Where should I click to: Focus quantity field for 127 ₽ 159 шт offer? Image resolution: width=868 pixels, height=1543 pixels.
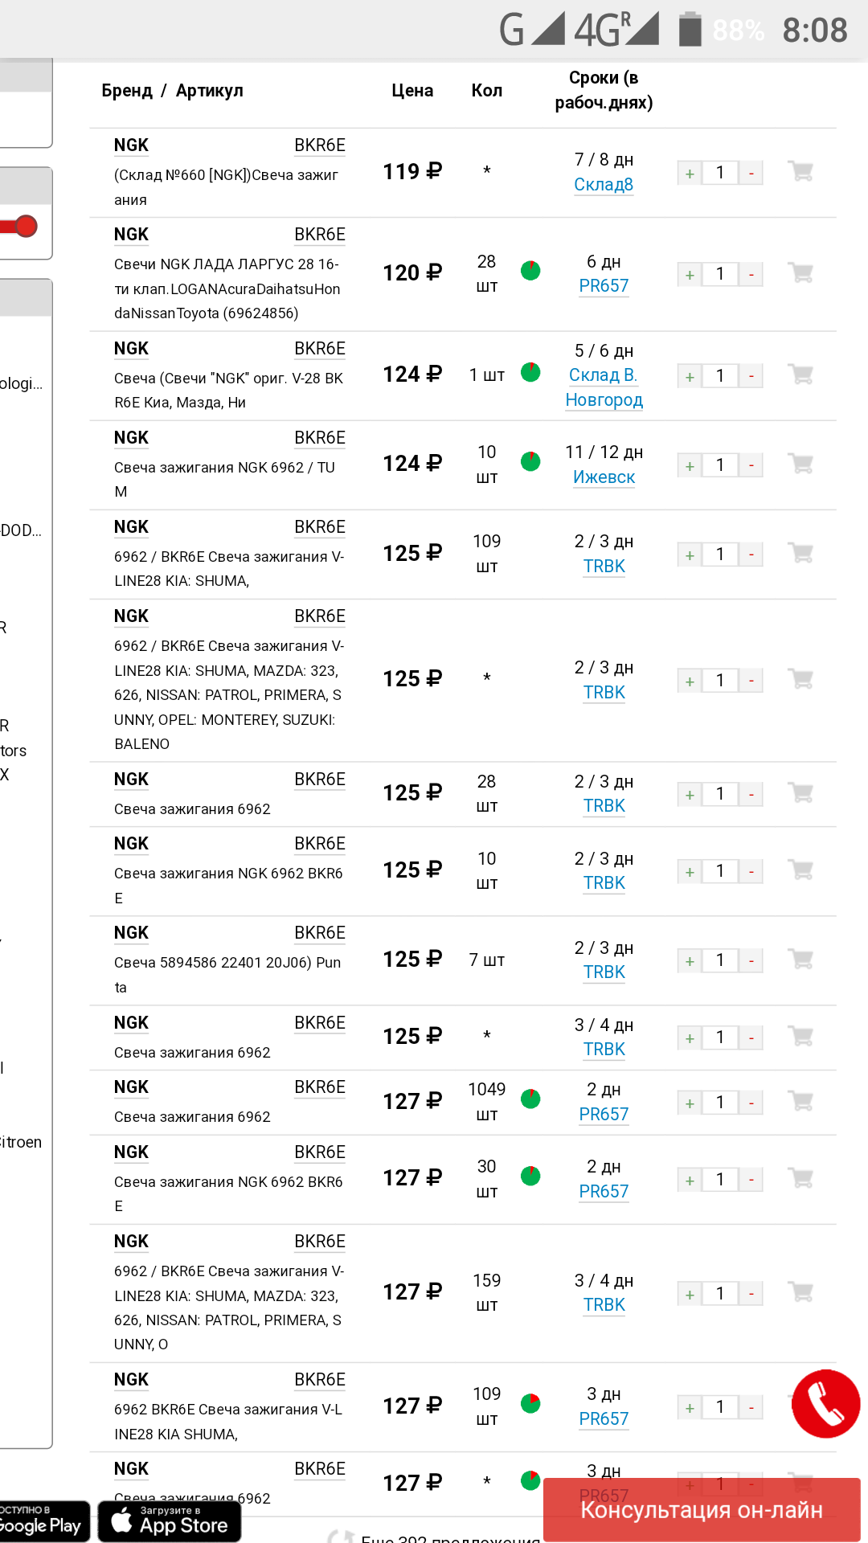click(720, 1294)
